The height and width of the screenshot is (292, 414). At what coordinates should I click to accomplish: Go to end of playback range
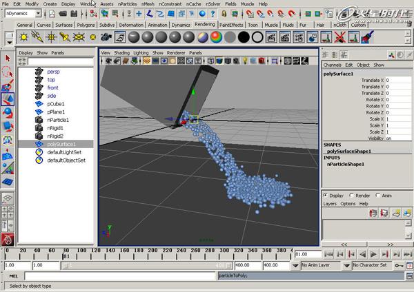407,254
